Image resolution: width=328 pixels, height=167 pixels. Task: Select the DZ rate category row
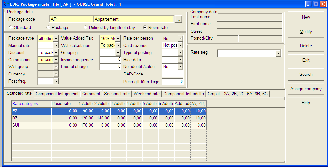tap(109, 118)
